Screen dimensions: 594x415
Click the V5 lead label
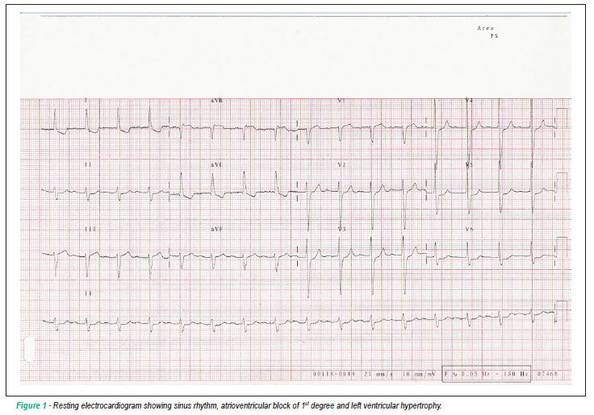[x=469, y=165]
